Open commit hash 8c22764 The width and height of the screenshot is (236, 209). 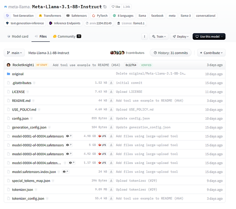tap(131, 65)
